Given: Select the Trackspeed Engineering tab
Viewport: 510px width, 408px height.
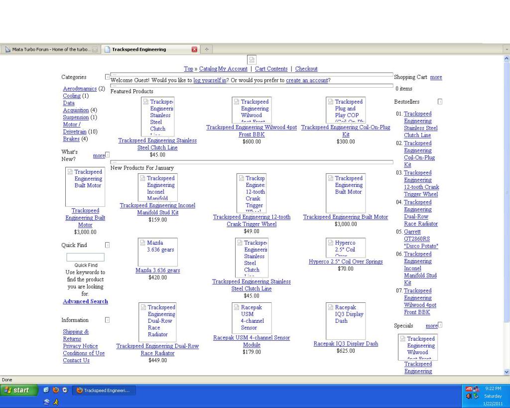Looking at the screenshot, I should point(139,49).
